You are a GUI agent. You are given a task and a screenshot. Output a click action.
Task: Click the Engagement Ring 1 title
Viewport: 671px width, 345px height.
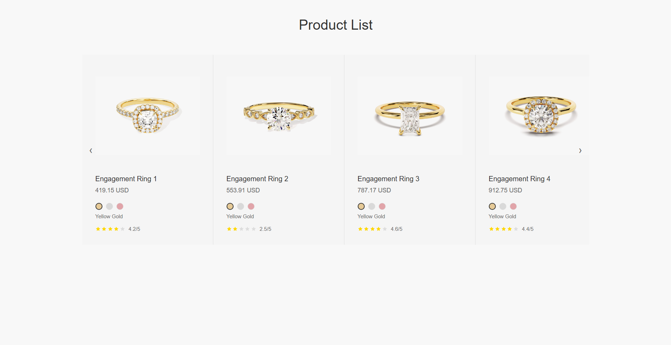coord(126,179)
